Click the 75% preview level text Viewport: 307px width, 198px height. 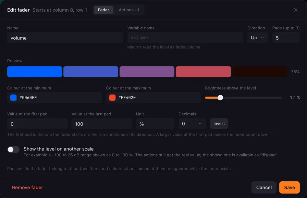coord(295,72)
